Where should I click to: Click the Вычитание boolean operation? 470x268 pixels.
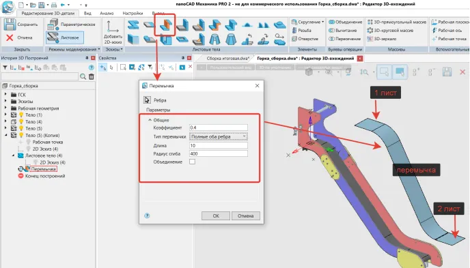tap(343, 31)
